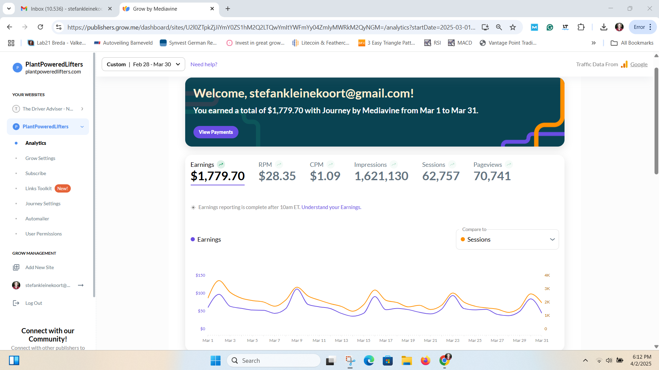Open Subscribe in the sidebar
This screenshot has width=659, height=370.
click(x=36, y=173)
